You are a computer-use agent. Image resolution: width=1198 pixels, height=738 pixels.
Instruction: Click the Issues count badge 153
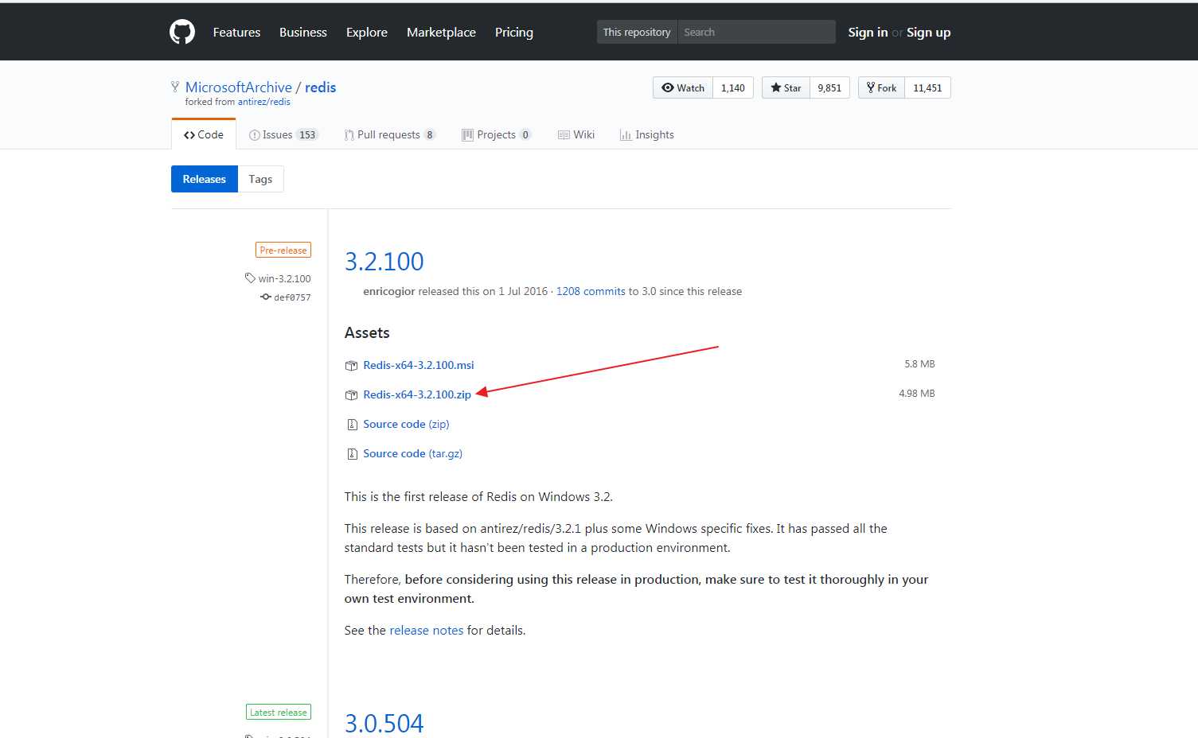(x=307, y=134)
